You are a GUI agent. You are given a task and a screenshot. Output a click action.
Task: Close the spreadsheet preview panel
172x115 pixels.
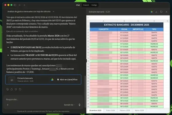pyautogui.click(x=166, y=12)
